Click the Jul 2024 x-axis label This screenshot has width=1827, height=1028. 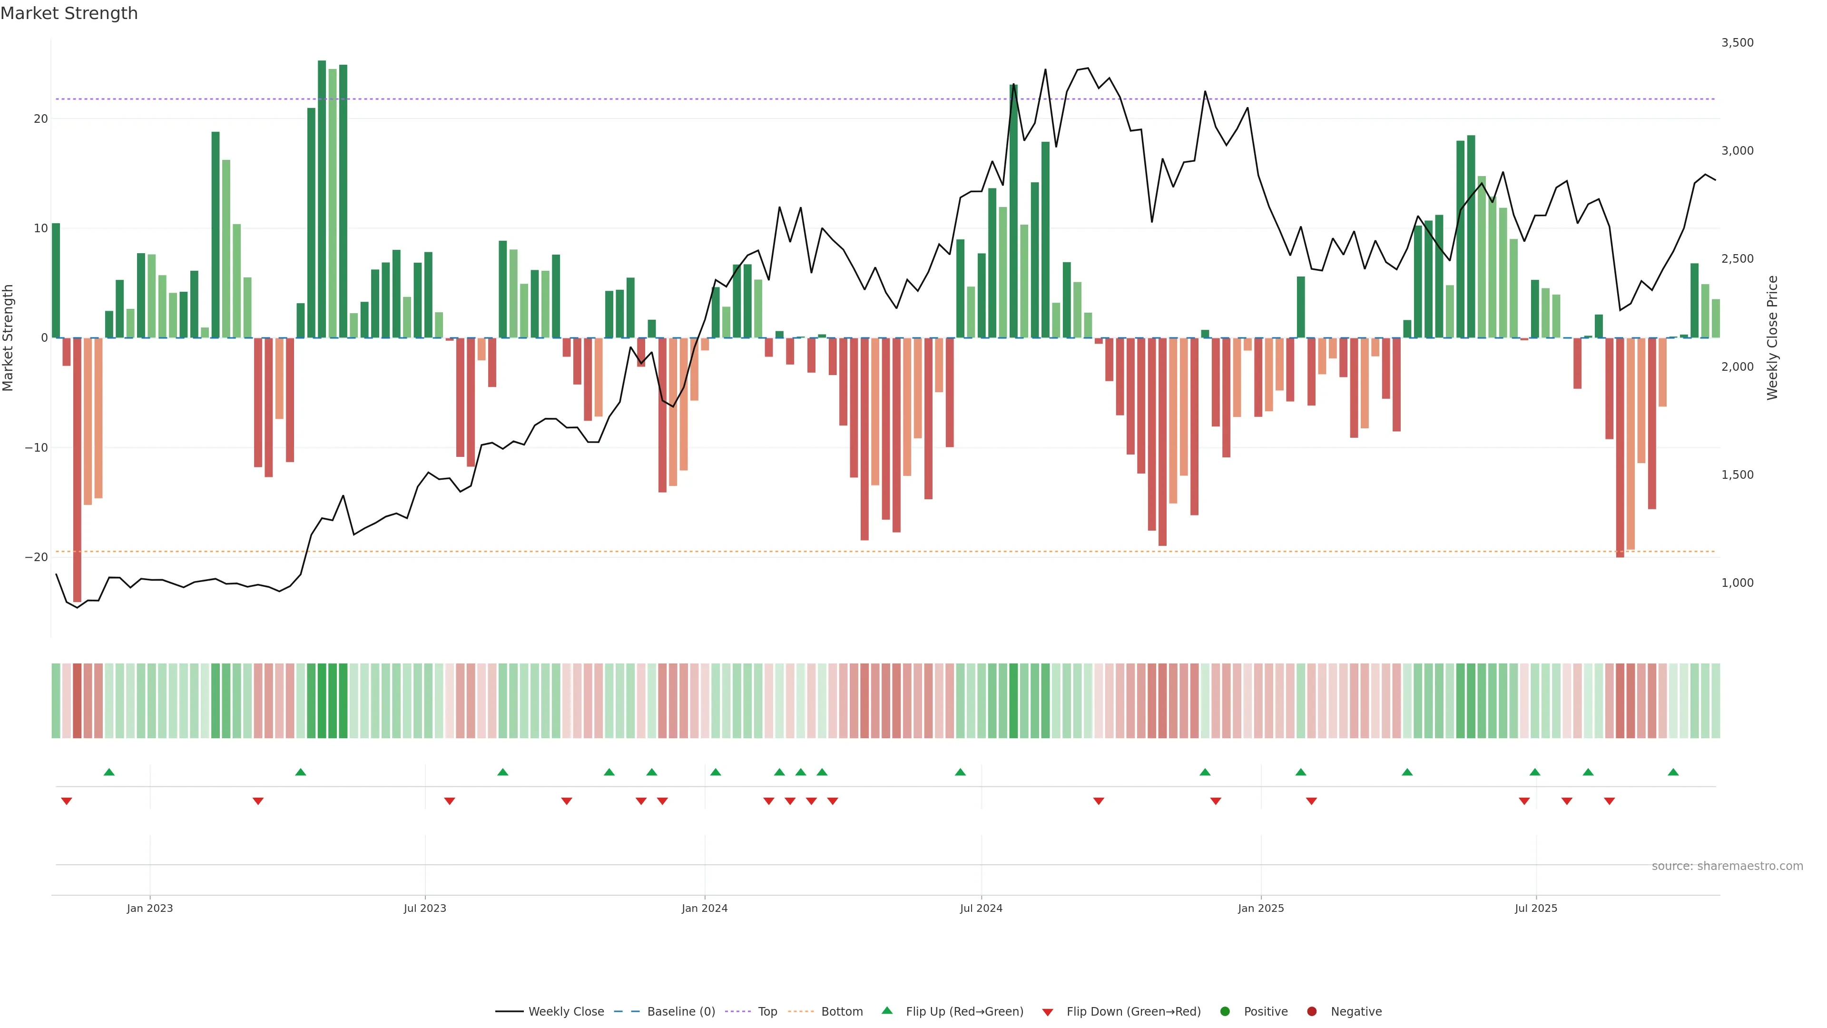[981, 908]
